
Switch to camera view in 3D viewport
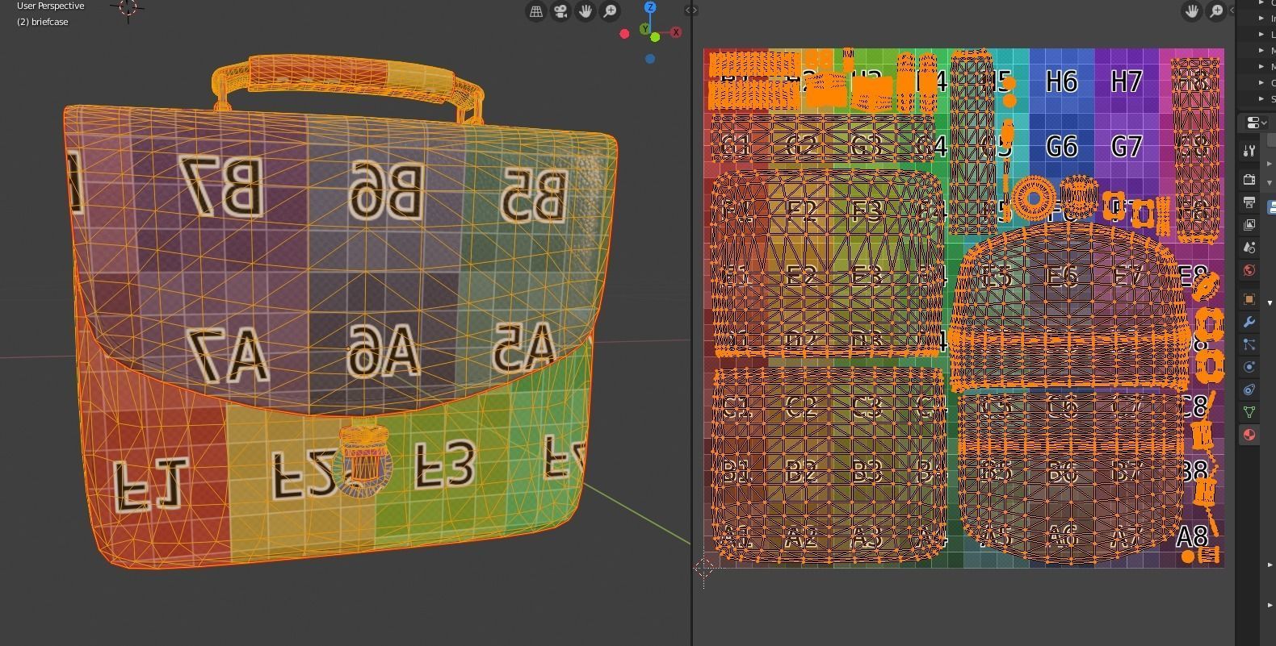560,10
